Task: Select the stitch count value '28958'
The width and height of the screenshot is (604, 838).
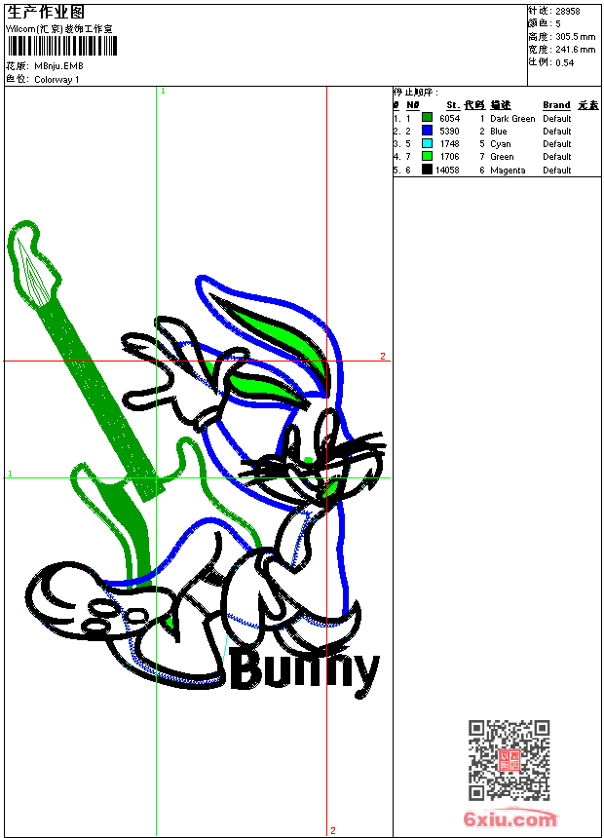Action: pos(568,12)
